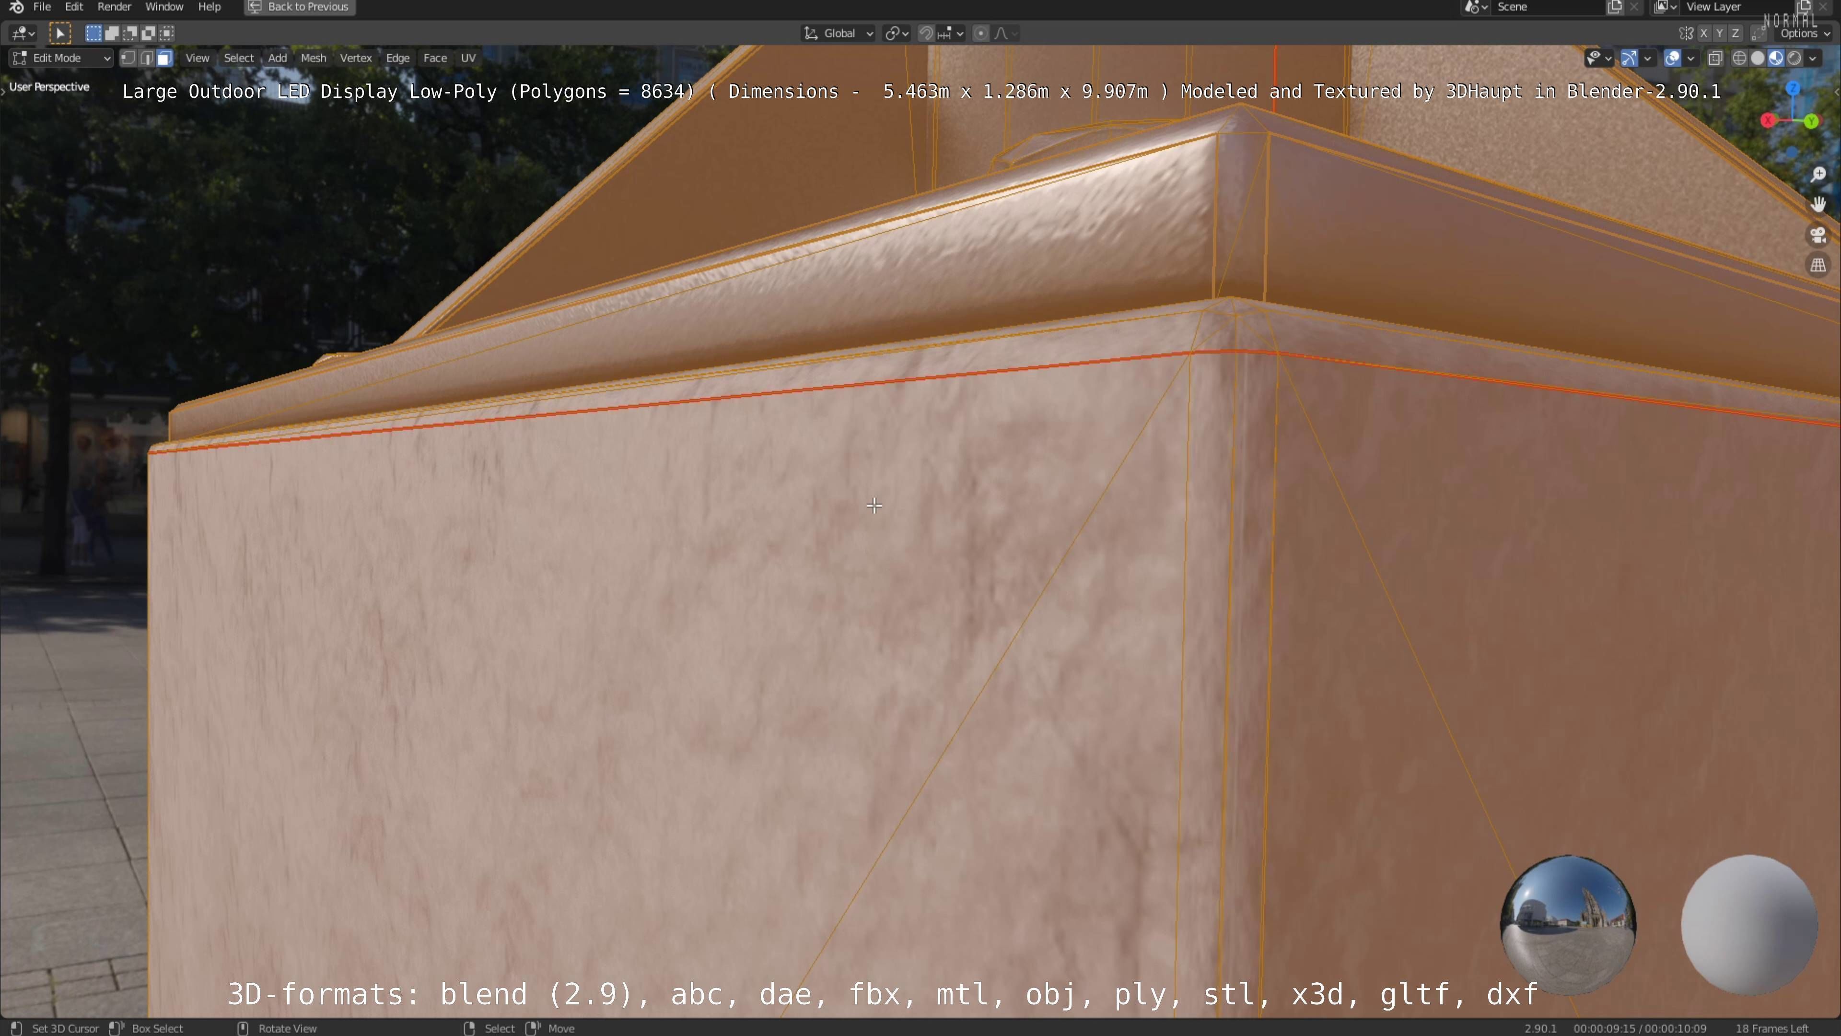Toggle proportional editing
Viewport: 1841px width, 1036px height.
pos(981,34)
